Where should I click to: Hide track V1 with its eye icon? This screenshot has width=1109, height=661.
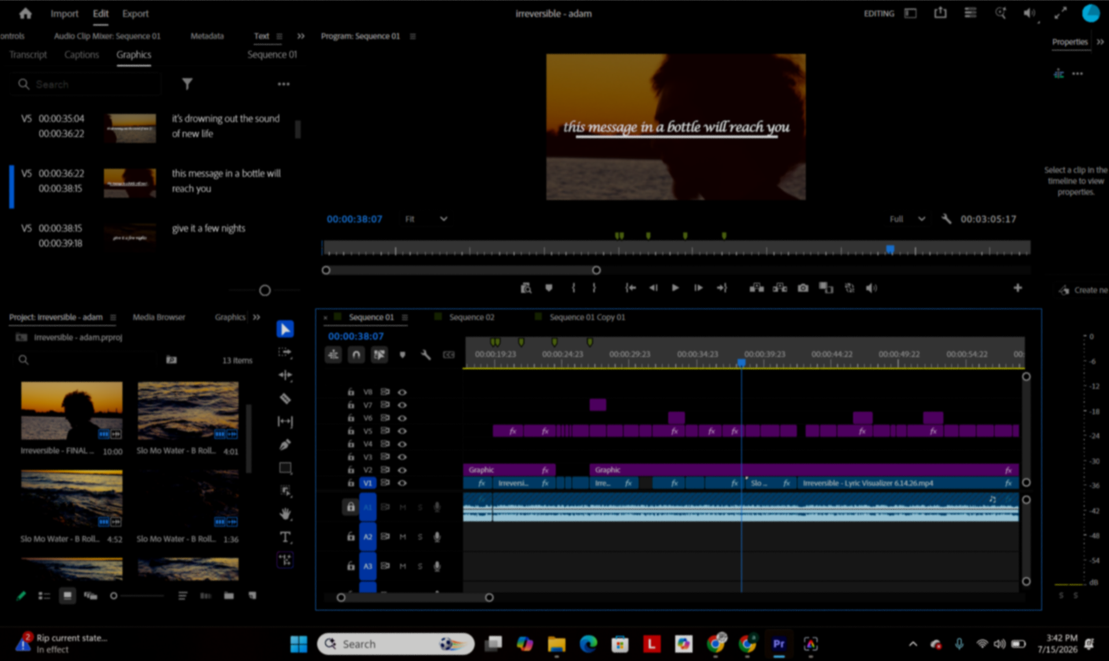tap(402, 483)
